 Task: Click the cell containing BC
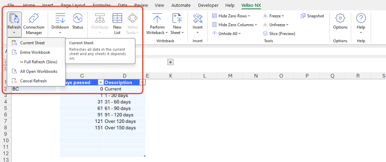[x=34, y=89]
